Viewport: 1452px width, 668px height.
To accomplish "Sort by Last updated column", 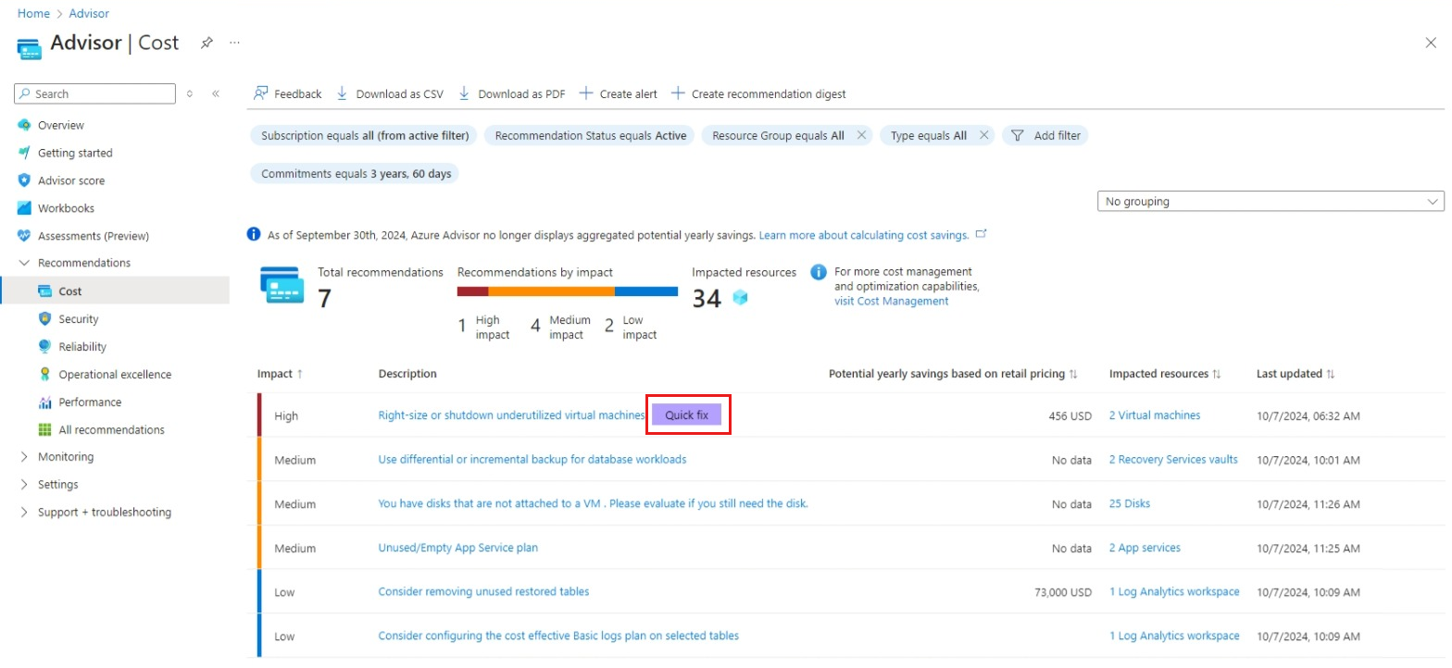I will 1295,374.
